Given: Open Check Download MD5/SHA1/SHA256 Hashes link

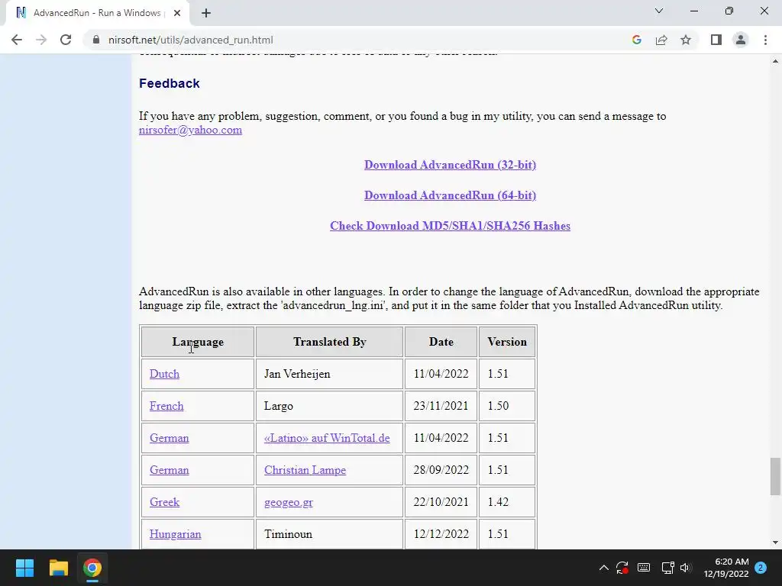Looking at the screenshot, I should (x=450, y=226).
